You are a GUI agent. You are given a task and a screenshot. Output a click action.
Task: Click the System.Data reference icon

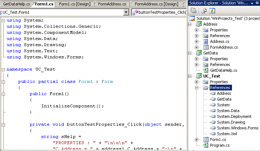click(x=213, y=111)
